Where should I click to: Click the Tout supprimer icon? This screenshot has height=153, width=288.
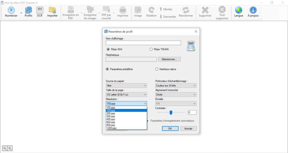[x=222, y=10]
